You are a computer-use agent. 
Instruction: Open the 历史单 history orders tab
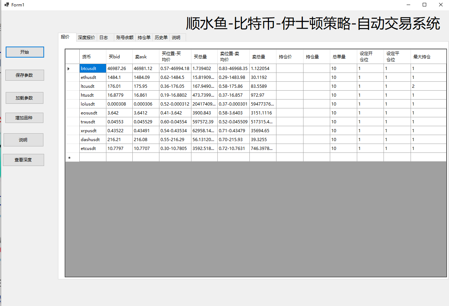[161, 37]
